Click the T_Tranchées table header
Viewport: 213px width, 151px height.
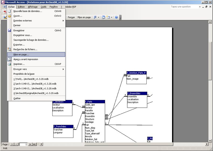click(63, 127)
